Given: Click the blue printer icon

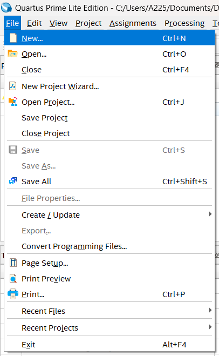Looking at the screenshot, I should point(13,294).
